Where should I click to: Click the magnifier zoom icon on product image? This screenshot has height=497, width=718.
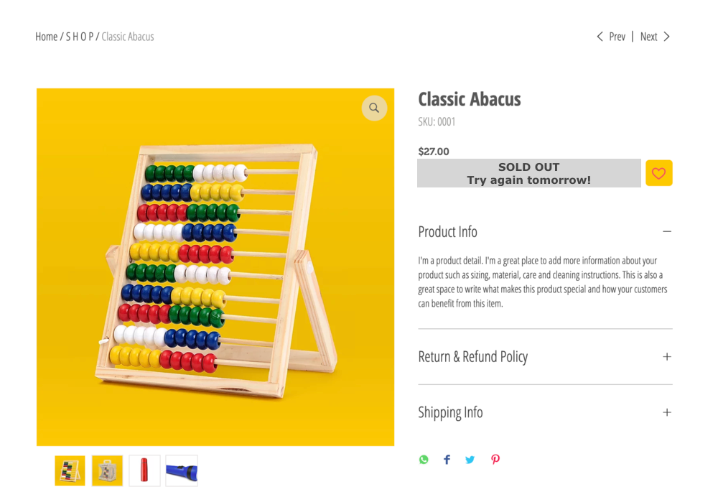pyautogui.click(x=374, y=108)
